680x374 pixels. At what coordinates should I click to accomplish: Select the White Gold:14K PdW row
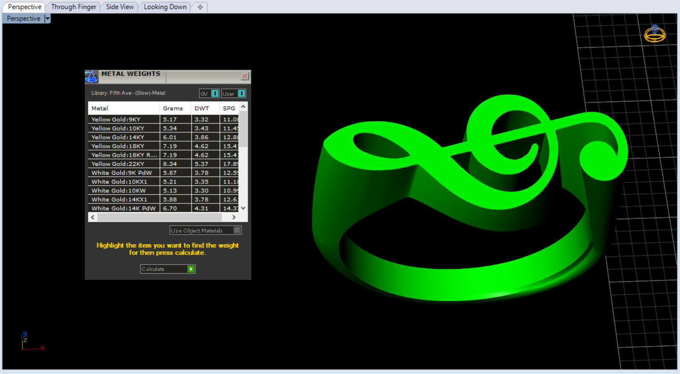coord(163,208)
